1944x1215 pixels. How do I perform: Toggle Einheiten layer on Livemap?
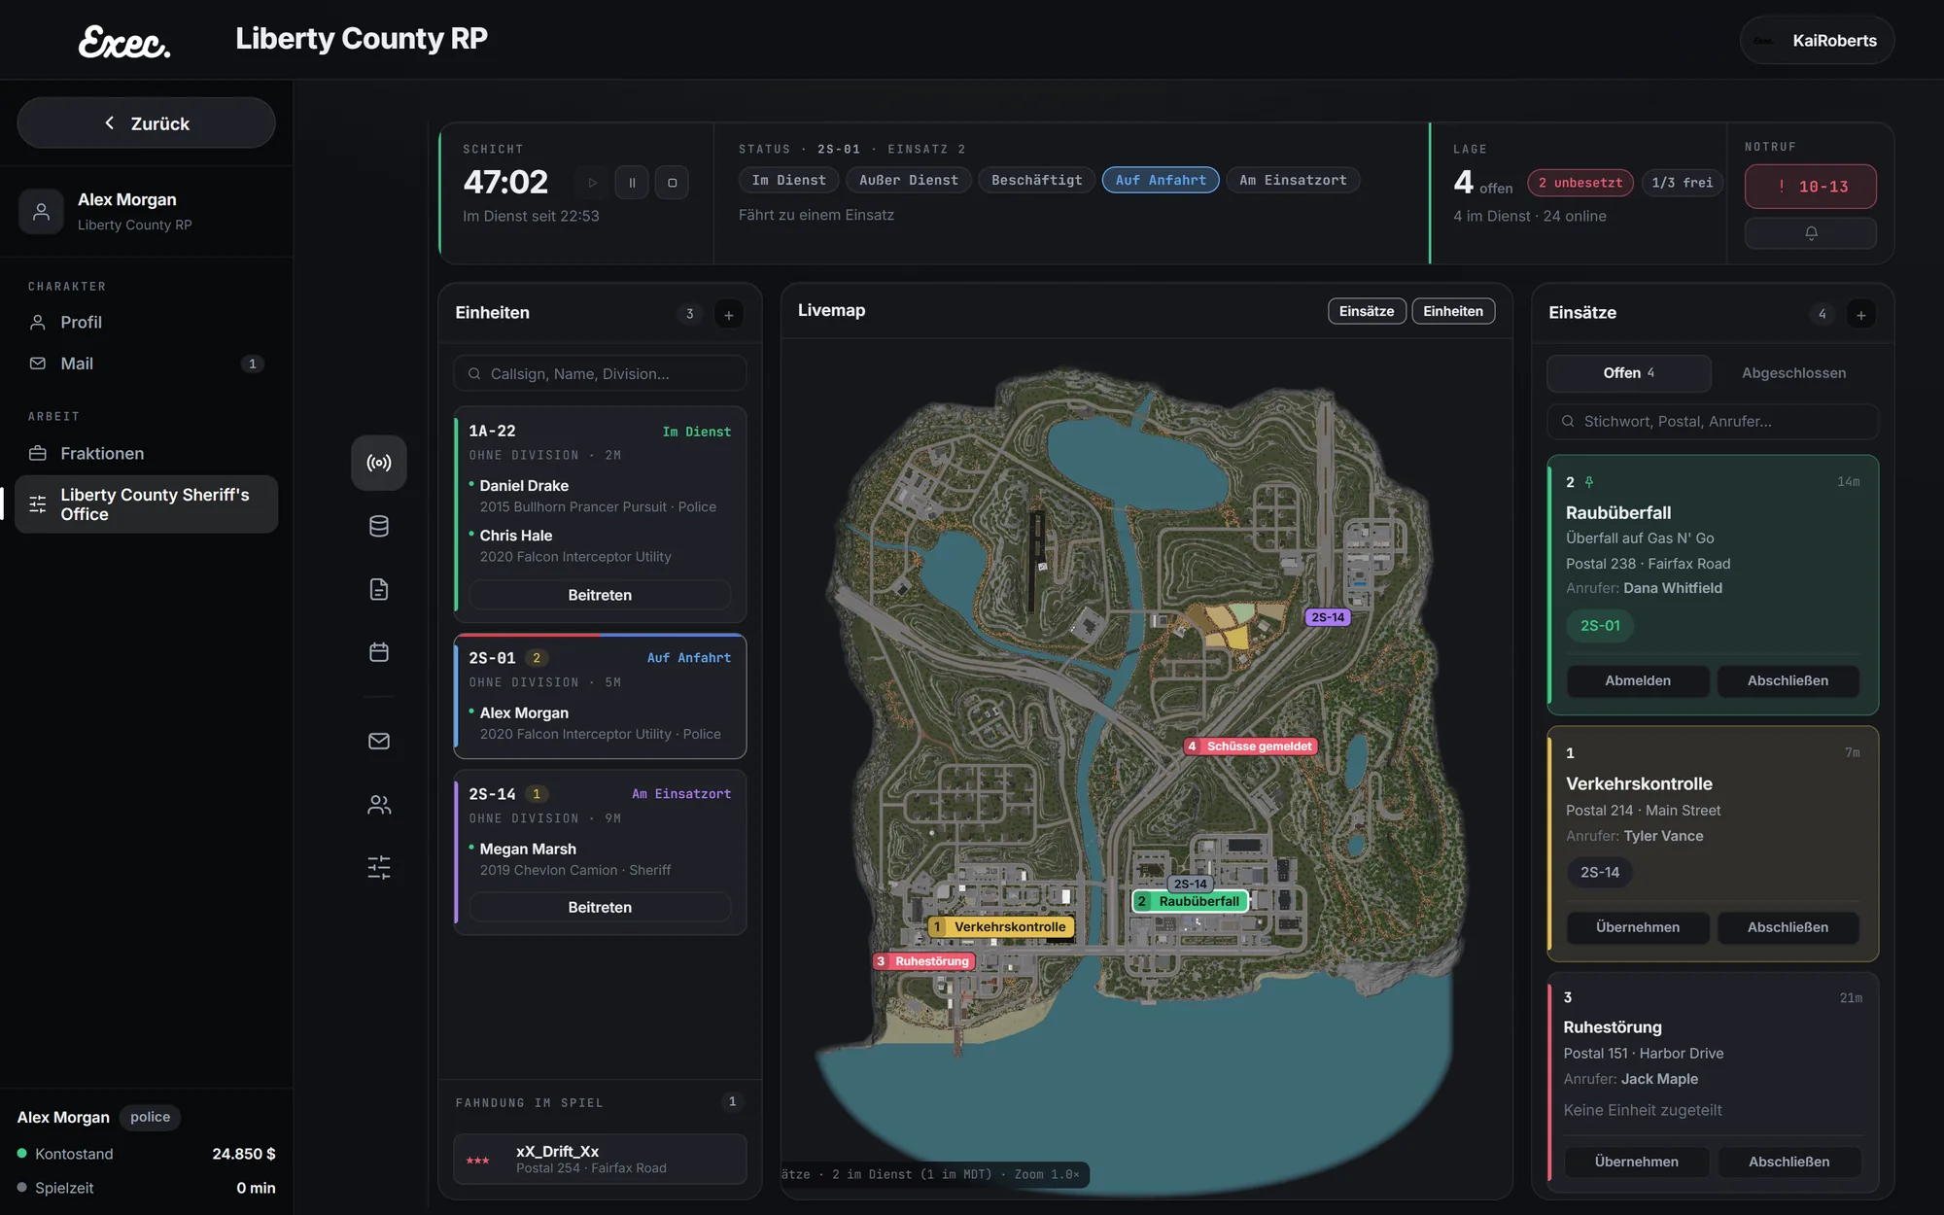pos(1453,311)
